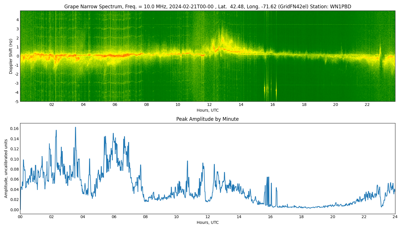Select the Amplitude, uncalibrated units axis label
402x229 pixels.
click(x=6, y=168)
